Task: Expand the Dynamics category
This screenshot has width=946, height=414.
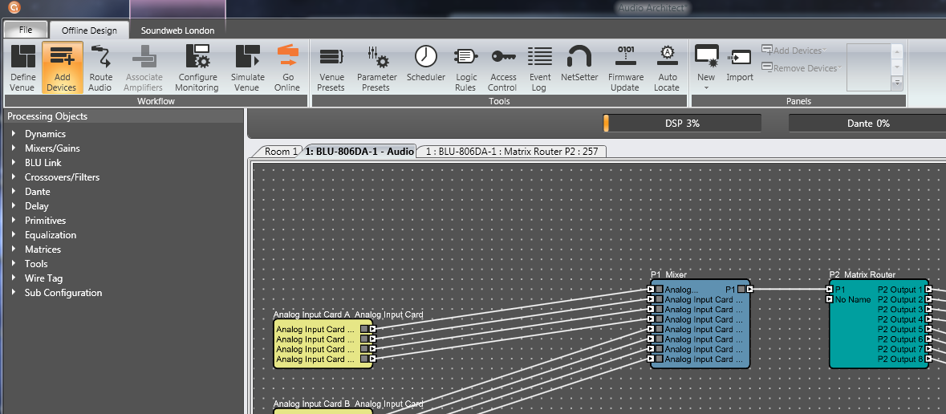Action: 14,133
